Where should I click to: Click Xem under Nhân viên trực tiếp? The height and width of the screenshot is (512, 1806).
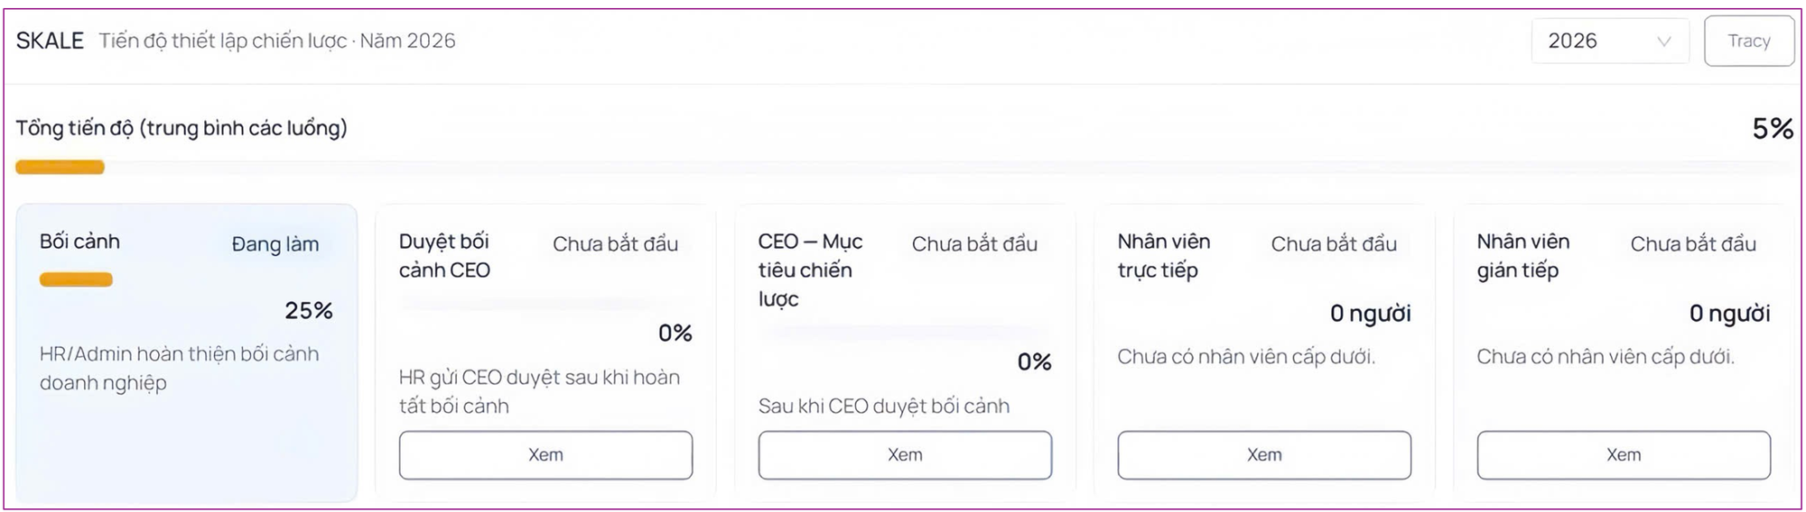[1264, 455]
